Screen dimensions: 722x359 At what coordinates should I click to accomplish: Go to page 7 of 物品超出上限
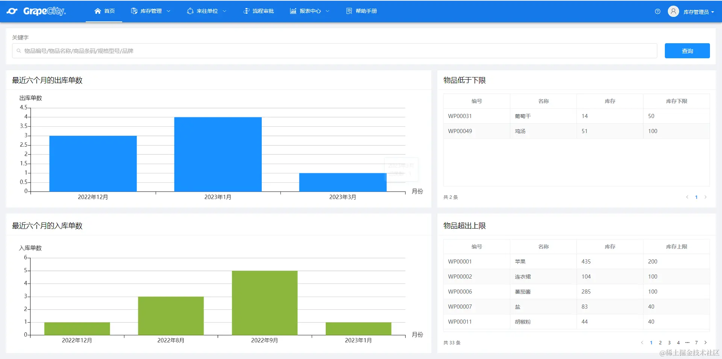tap(696, 342)
